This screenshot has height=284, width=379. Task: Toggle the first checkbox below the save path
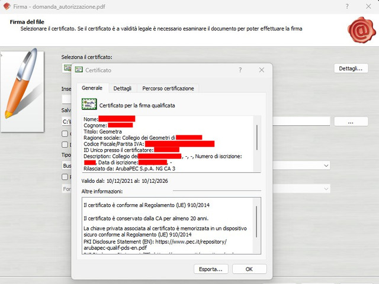pyautogui.click(x=65, y=134)
